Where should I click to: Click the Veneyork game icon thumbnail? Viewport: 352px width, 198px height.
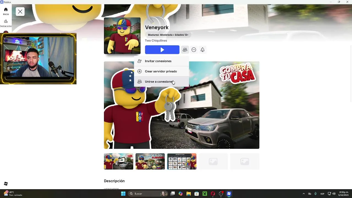click(122, 36)
